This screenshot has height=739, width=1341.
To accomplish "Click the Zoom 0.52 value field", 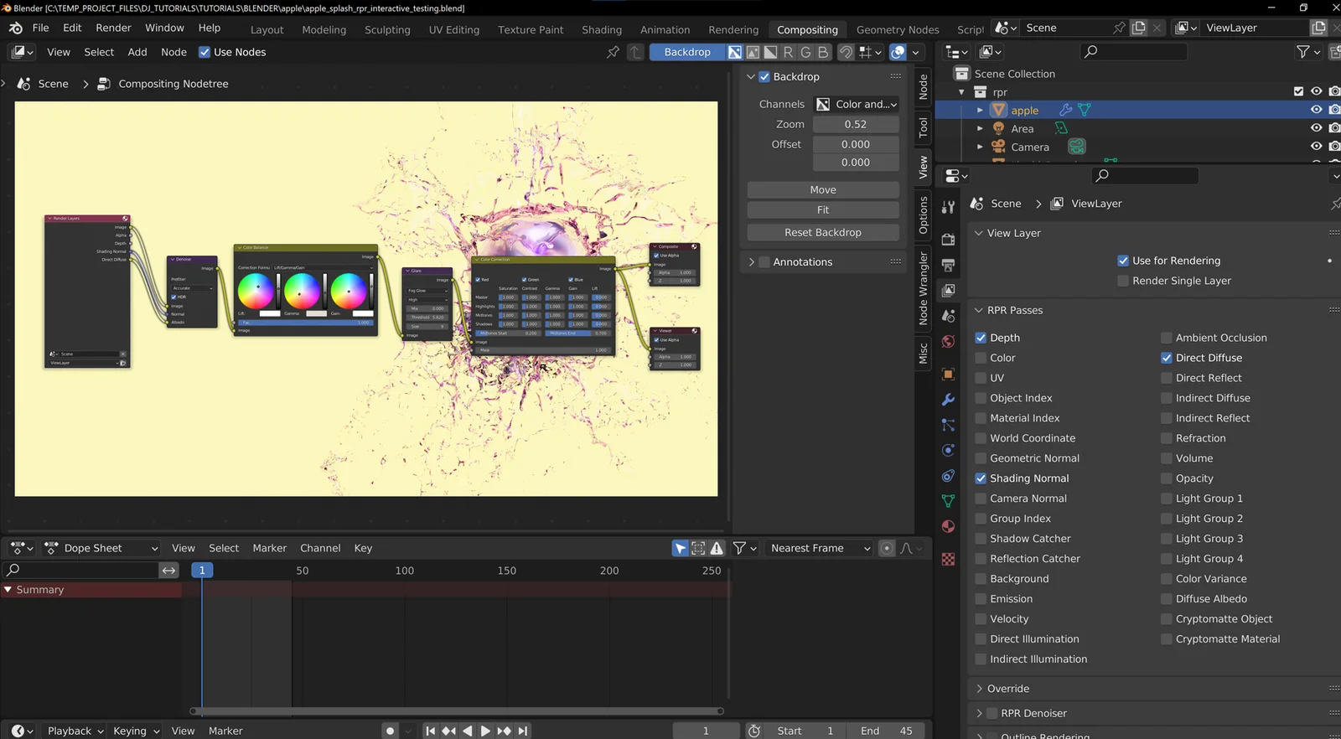I will (856, 124).
